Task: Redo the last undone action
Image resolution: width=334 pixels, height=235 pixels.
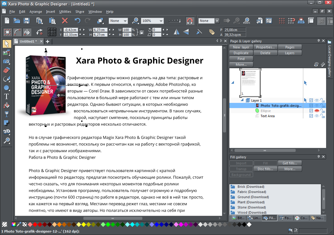Action: point(88,21)
